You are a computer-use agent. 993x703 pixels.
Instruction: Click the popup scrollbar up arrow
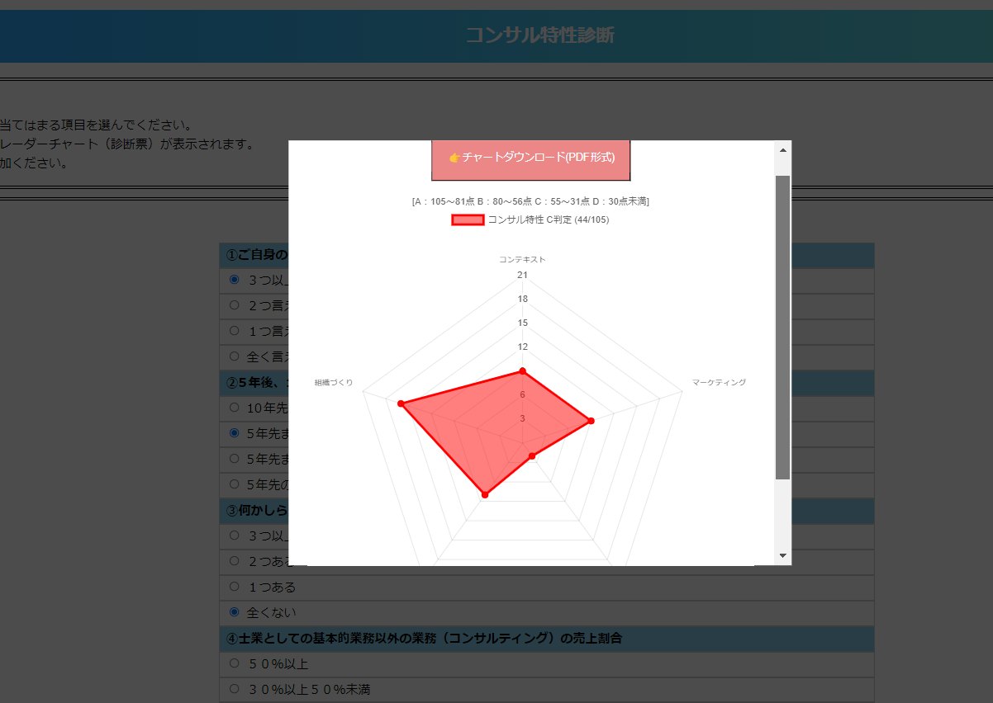(x=783, y=150)
